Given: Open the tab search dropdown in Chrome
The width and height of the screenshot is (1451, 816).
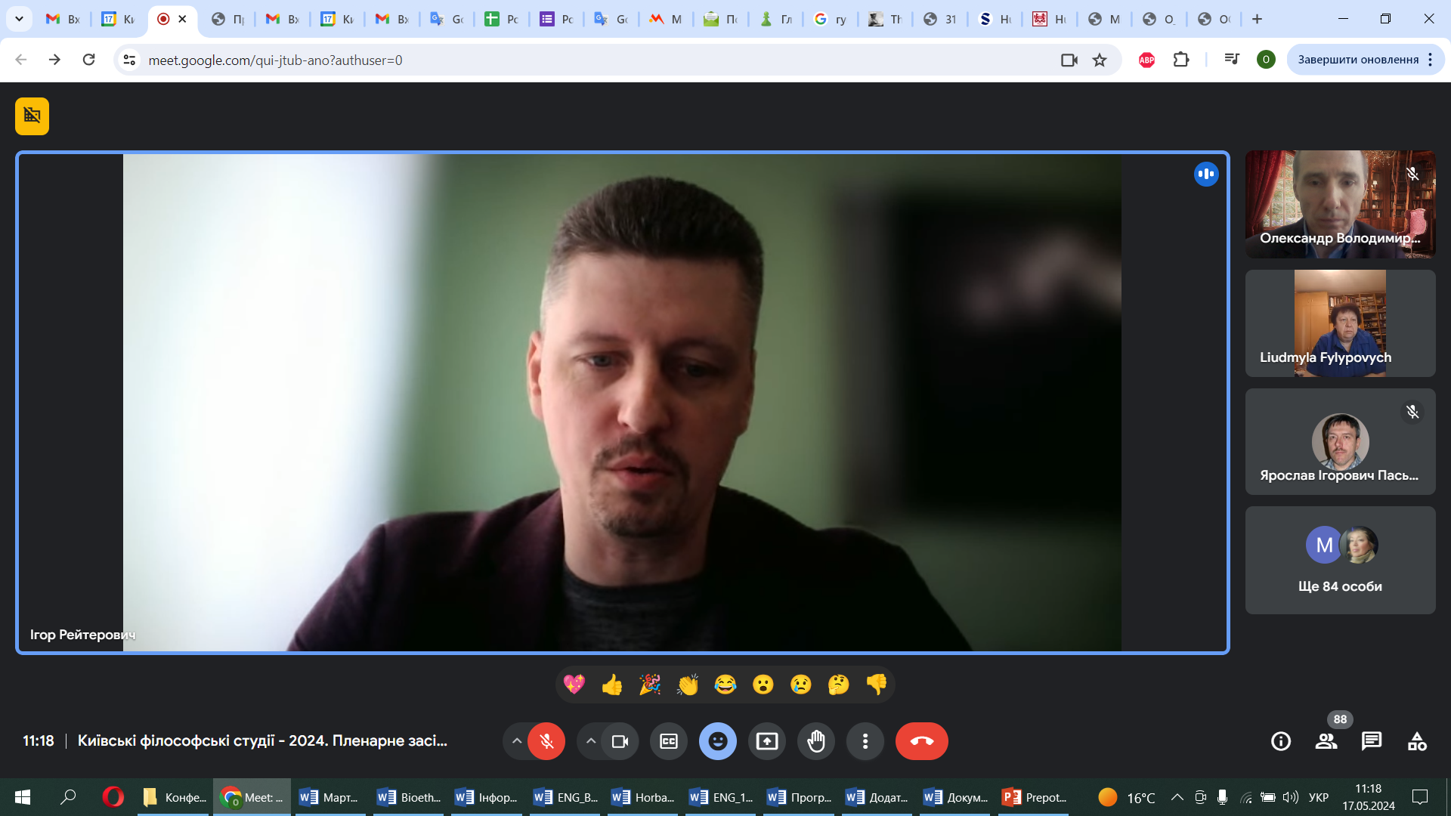Looking at the screenshot, I should pos(19,19).
